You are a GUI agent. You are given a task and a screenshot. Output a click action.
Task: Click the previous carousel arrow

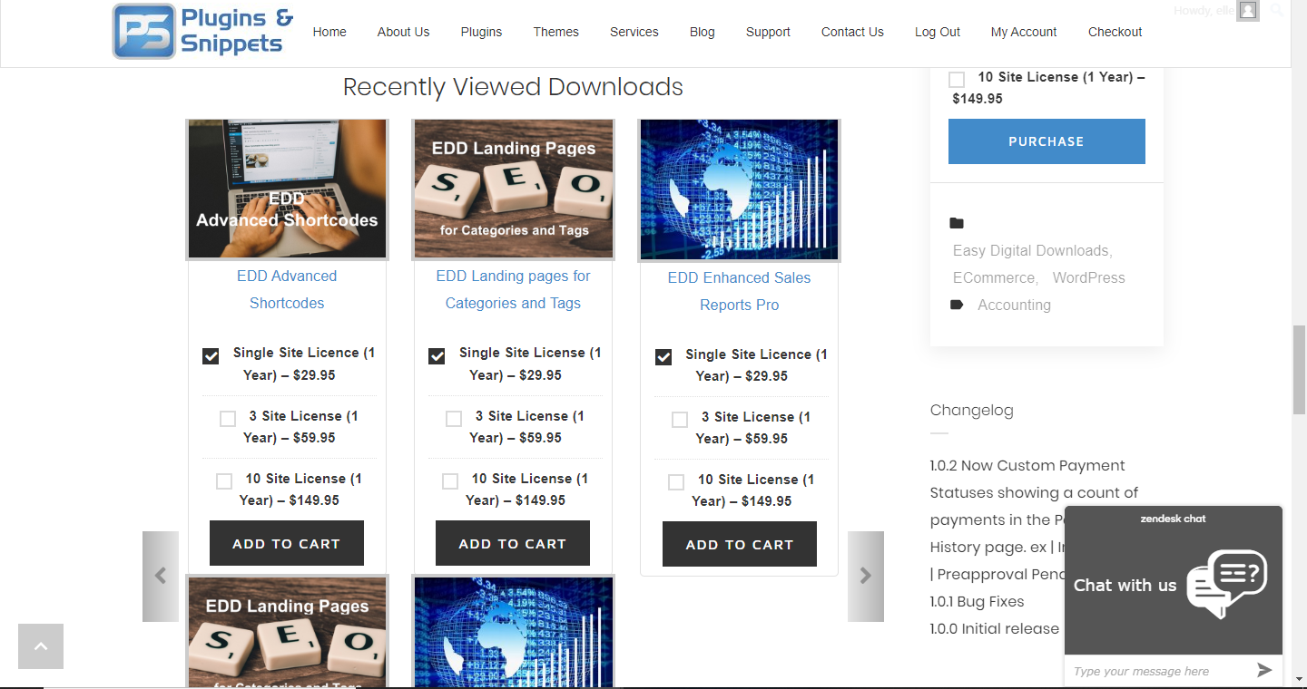(x=161, y=577)
